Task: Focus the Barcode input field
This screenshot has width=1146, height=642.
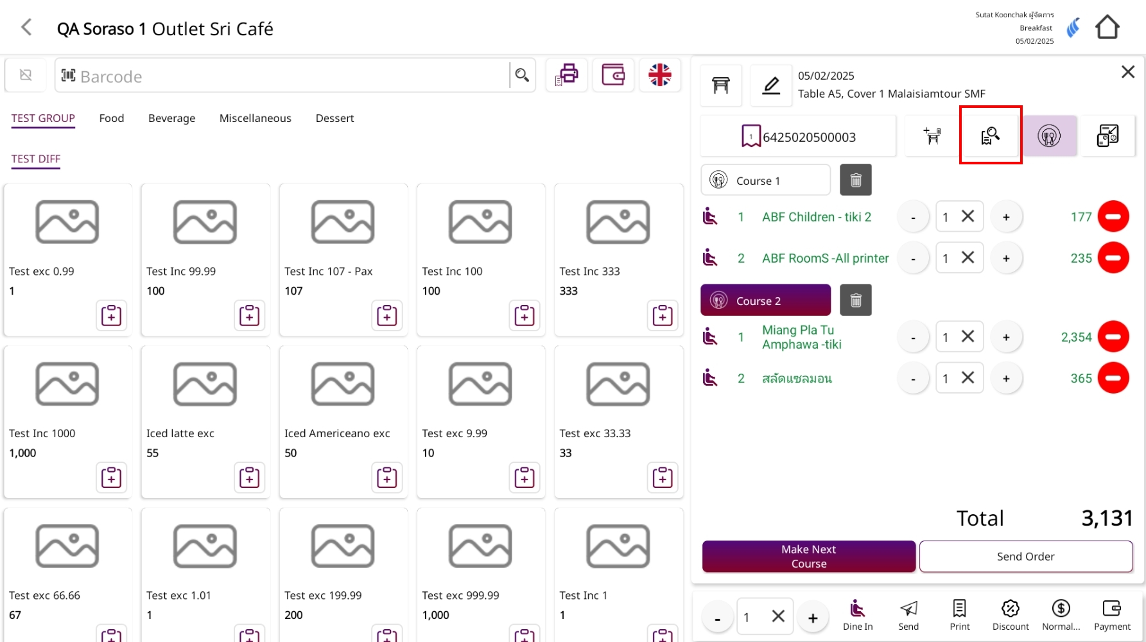Action: click(x=289, y=76)
